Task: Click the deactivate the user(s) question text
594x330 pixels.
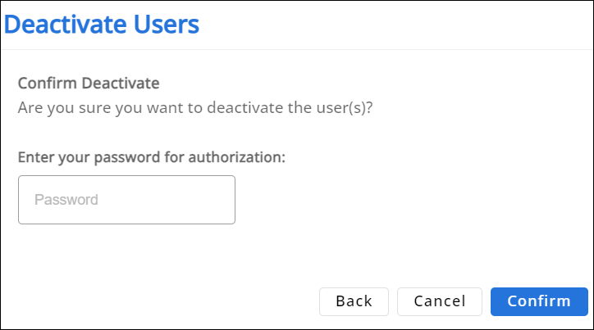Action: click(196, 107)
